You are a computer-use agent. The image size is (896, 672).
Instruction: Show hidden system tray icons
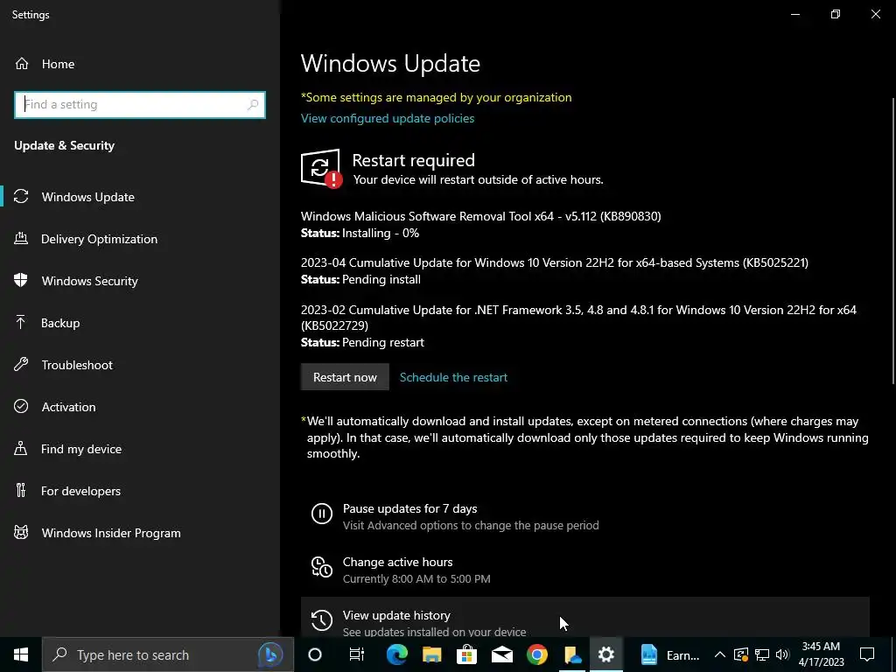(720, 654)
